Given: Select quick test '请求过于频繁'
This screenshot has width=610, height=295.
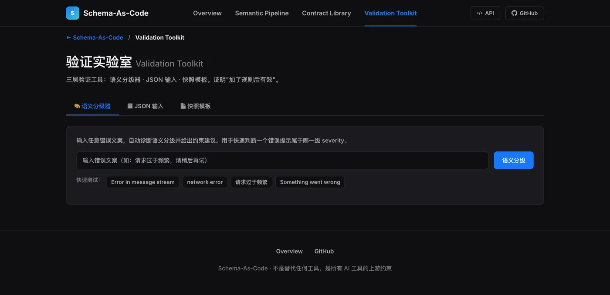Looking at the screenshot, I should (251, 182).
